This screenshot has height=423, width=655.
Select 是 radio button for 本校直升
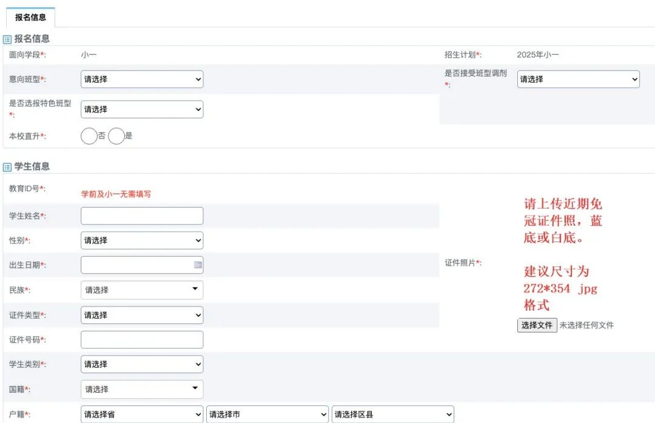click(116, 137)
